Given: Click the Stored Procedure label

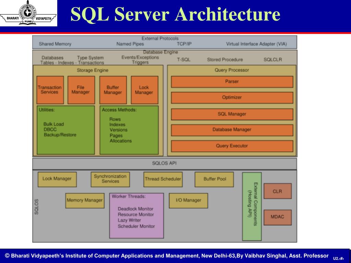Looking at the screenshot, I should click(225, 60).
